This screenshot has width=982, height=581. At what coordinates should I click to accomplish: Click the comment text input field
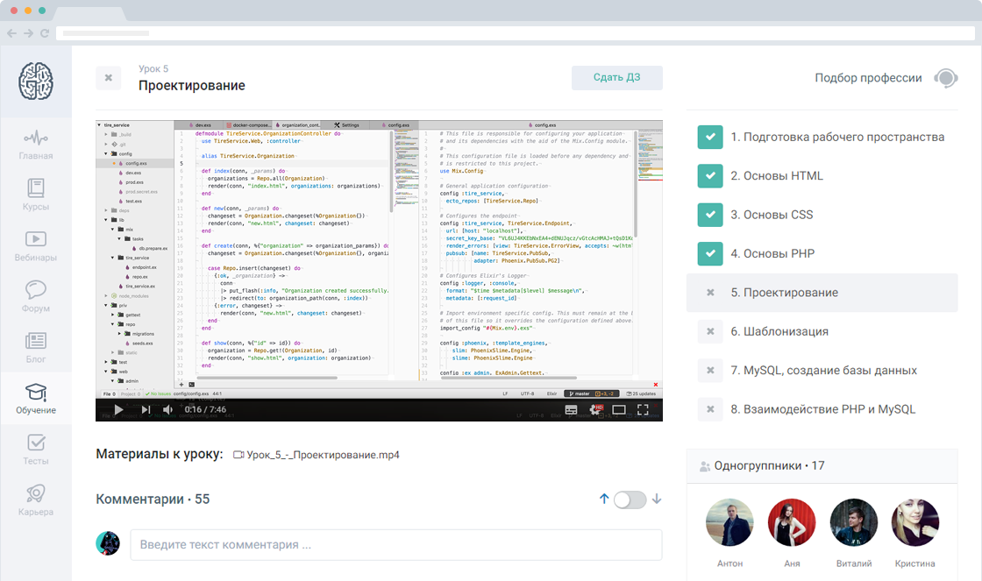(395, 544)
